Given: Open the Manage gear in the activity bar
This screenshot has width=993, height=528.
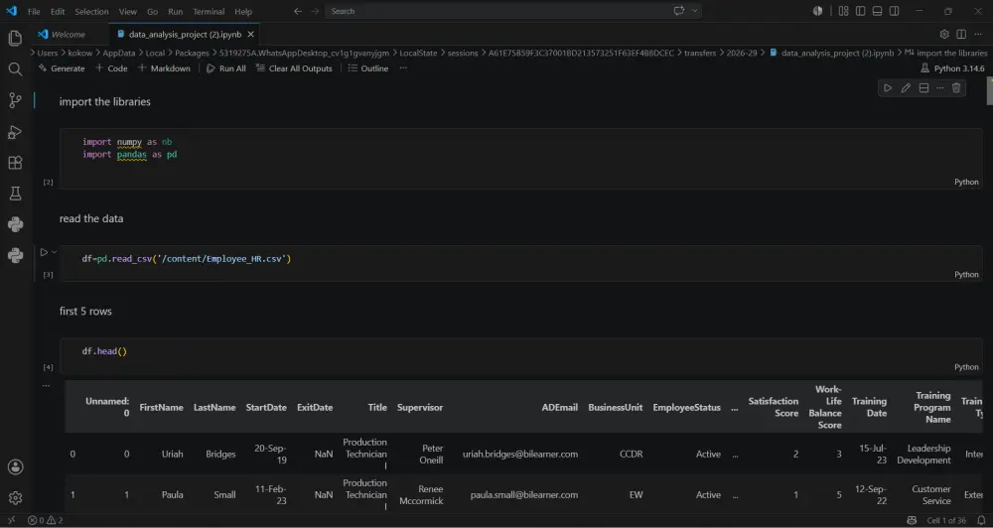Looking at the screenshot, I should pos(15,498).
